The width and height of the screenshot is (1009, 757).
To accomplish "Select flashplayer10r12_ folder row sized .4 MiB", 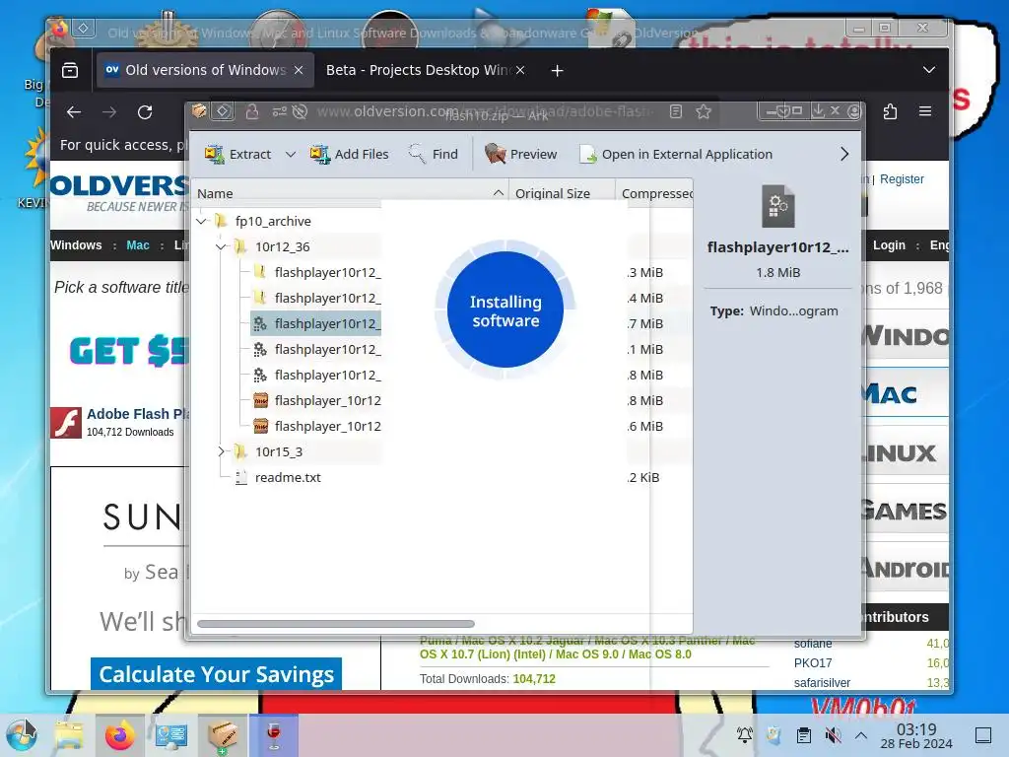I will pos(315,298).
